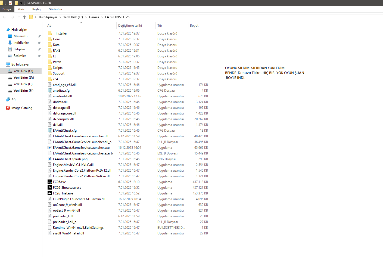Sort by the Tür column header
Image resolution: width=383 pixels, height=257 pixels.
coord(160,26)
